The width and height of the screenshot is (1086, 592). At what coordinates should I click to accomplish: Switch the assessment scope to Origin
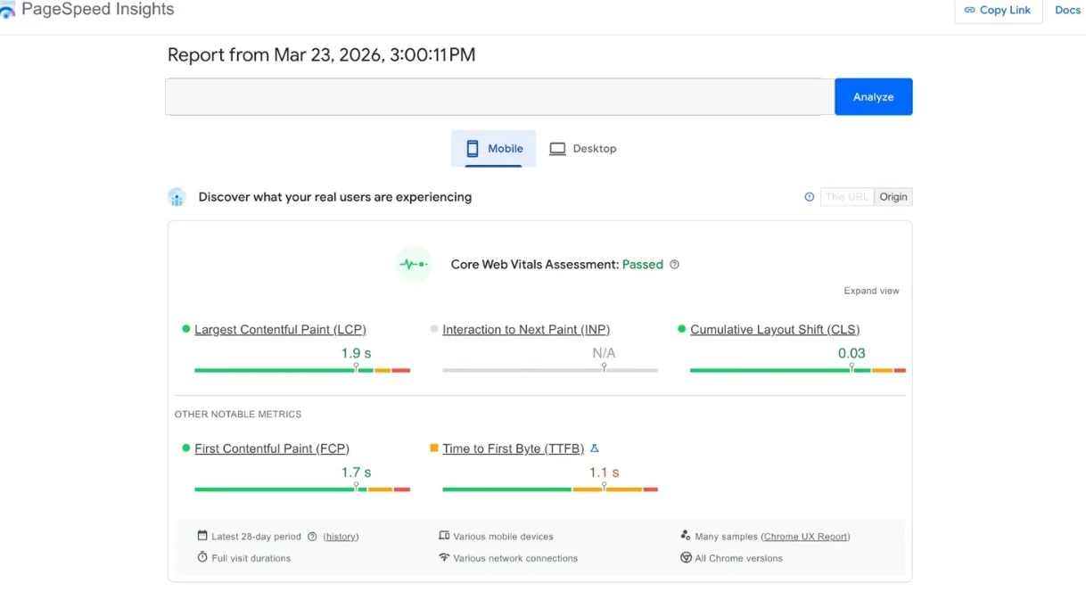tap(893, 196)
